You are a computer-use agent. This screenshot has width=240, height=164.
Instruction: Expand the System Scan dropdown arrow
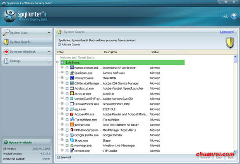49,33
